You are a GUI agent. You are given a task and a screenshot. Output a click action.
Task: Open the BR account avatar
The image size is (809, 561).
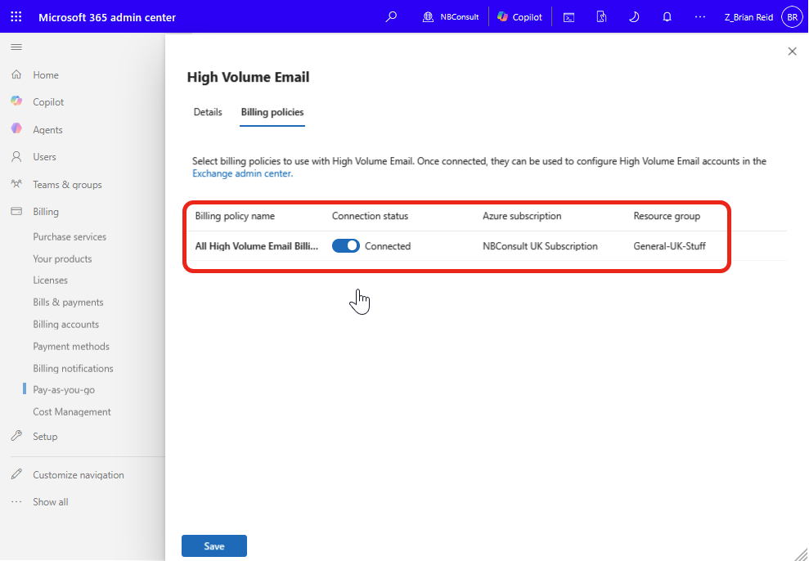click(792, 17)
